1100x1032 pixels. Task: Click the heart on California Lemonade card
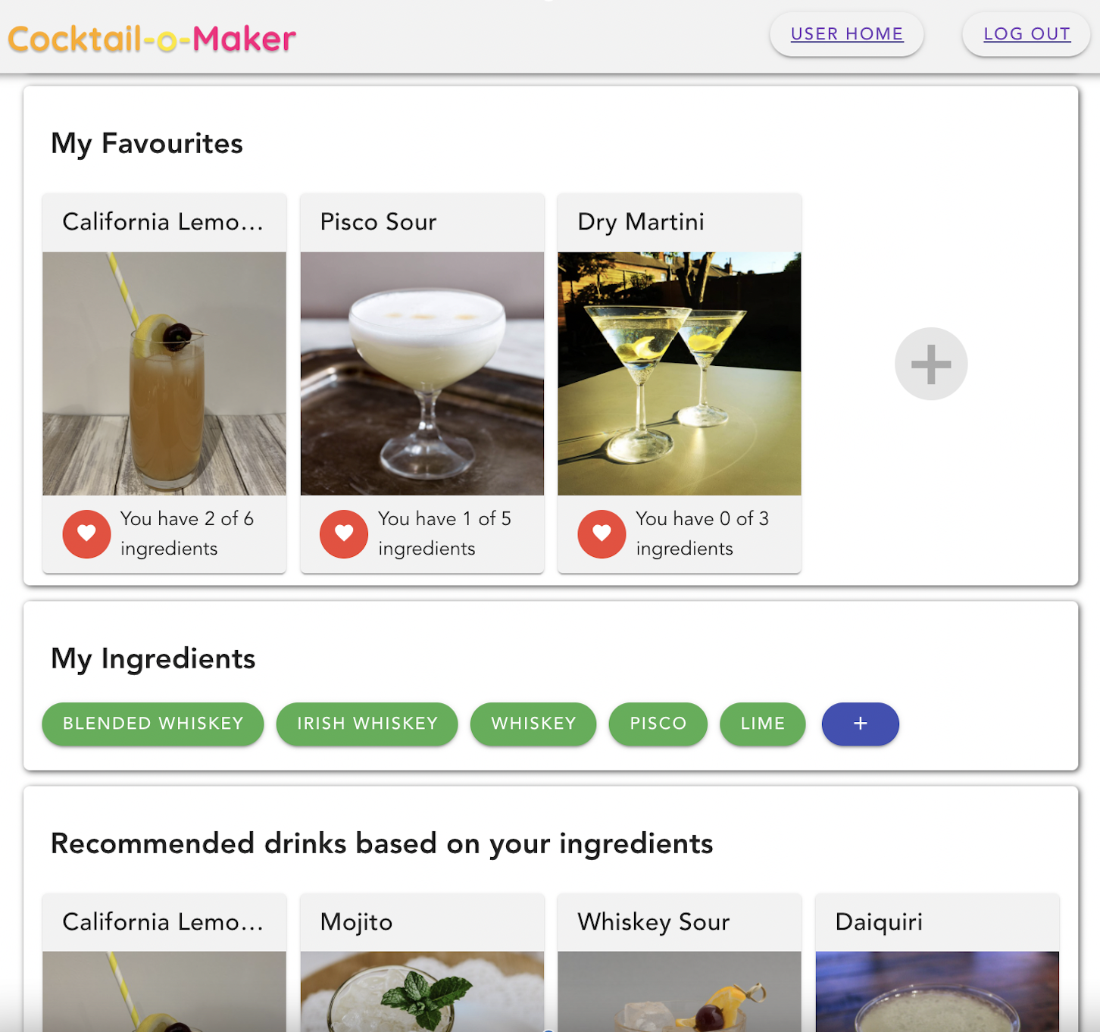coord(86,534)
